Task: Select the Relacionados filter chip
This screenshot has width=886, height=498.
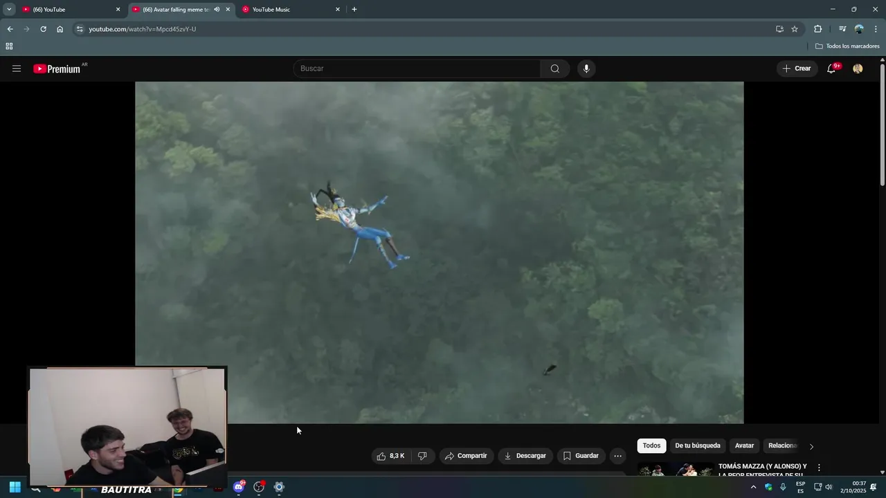Action: [x=783, y=446]
